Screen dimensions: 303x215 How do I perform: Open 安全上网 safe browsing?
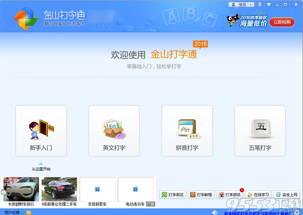click(x=287, y=195)
